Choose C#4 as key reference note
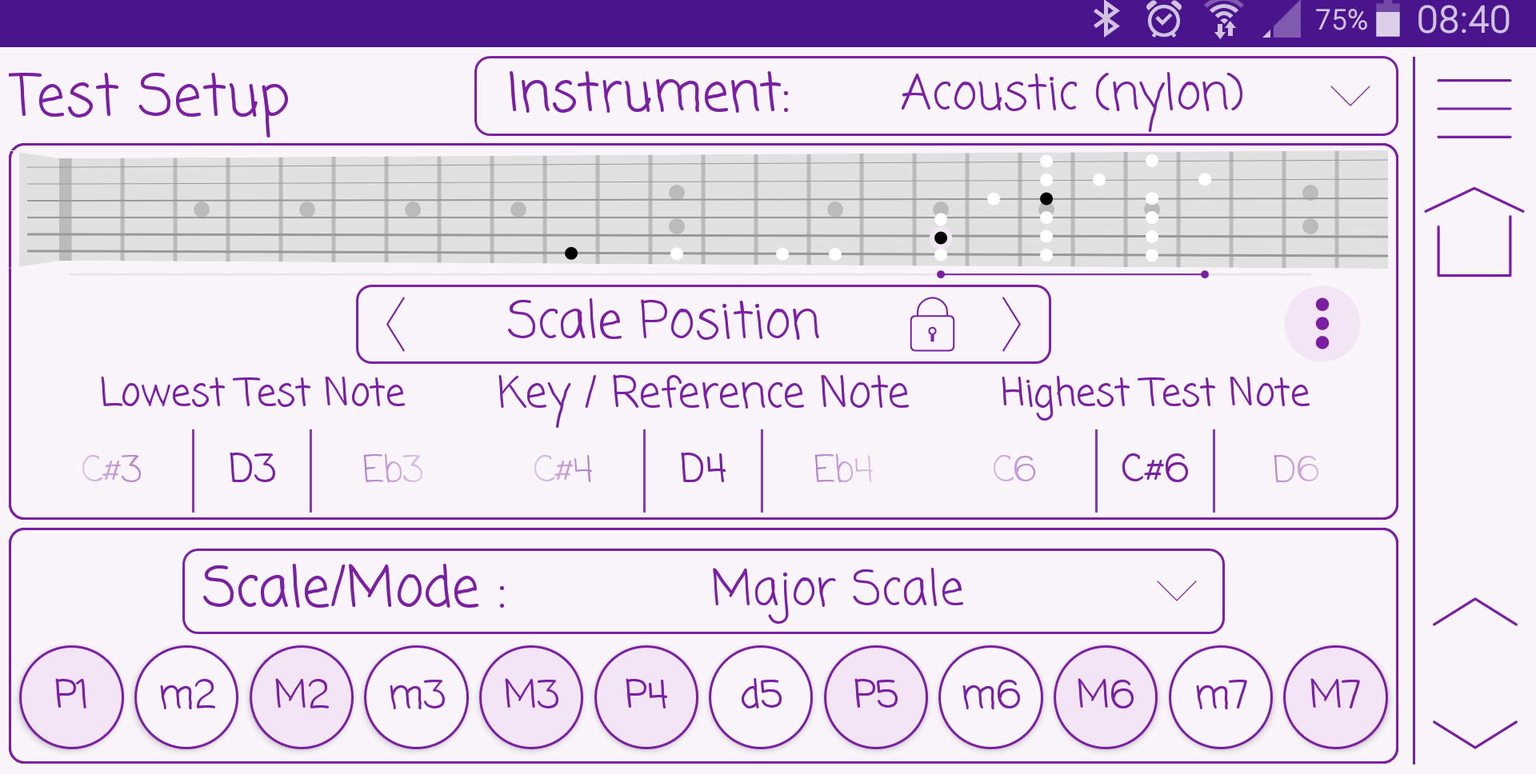 tap(563, 469)
